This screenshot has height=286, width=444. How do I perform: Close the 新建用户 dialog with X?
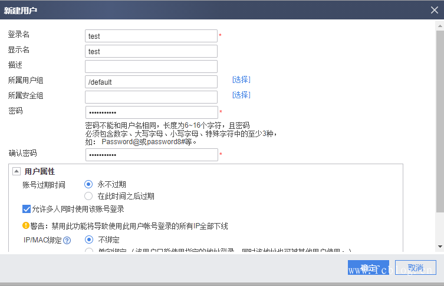(434, 9)
